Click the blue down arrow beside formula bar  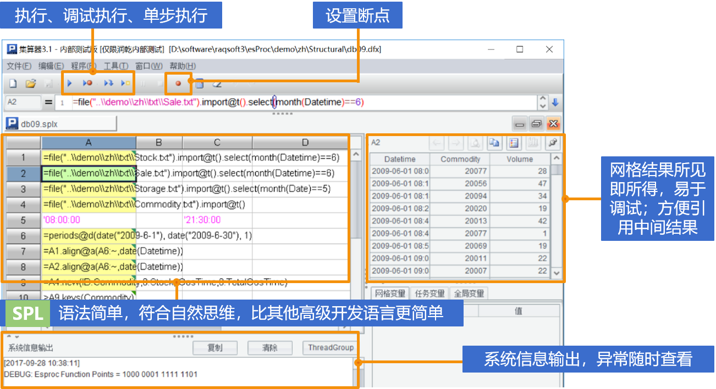click(555, 102)
